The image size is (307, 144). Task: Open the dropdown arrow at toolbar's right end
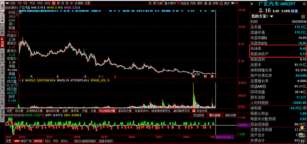tap(236, 3)
